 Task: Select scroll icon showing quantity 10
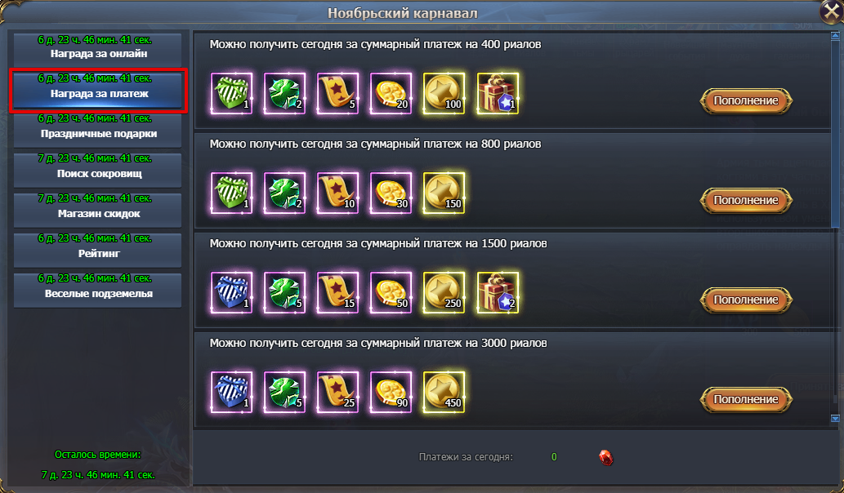point(337,193)
